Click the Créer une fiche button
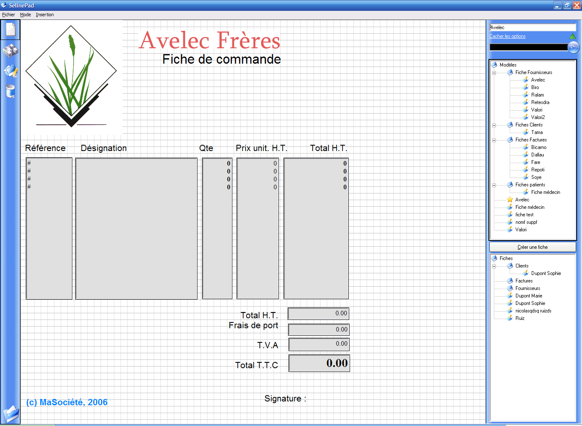 click(533, 247)
